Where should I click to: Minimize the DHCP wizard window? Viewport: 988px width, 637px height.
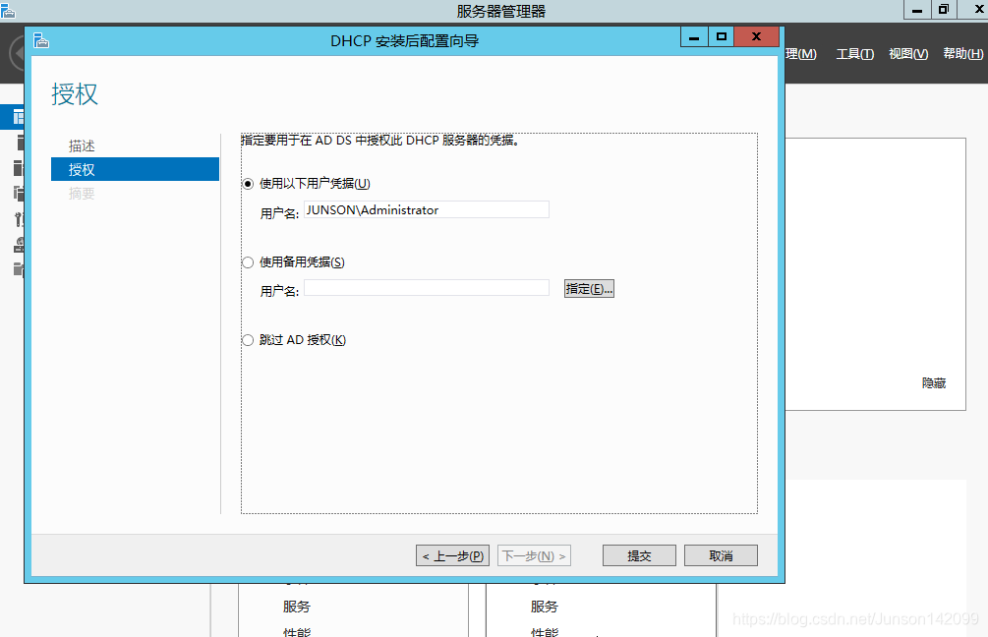click(x=694, y=37)
